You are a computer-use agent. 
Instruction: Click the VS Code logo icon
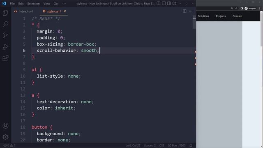point(4,3)
